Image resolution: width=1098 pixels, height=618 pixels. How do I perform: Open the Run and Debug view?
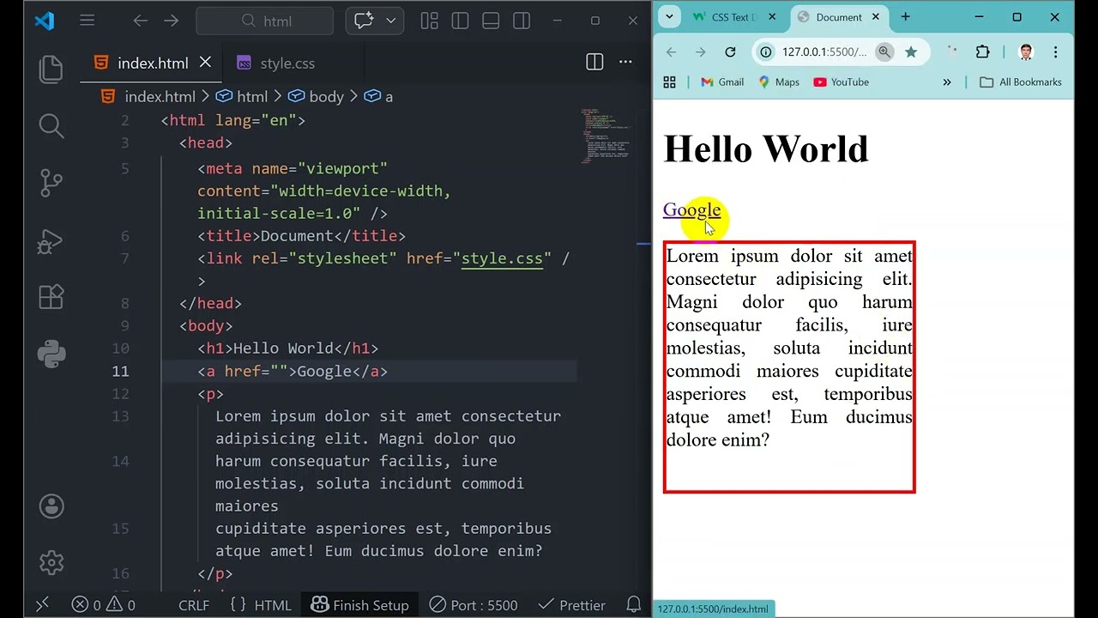click(51, 240)
